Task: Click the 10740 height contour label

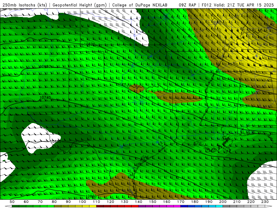Action: 45,97
